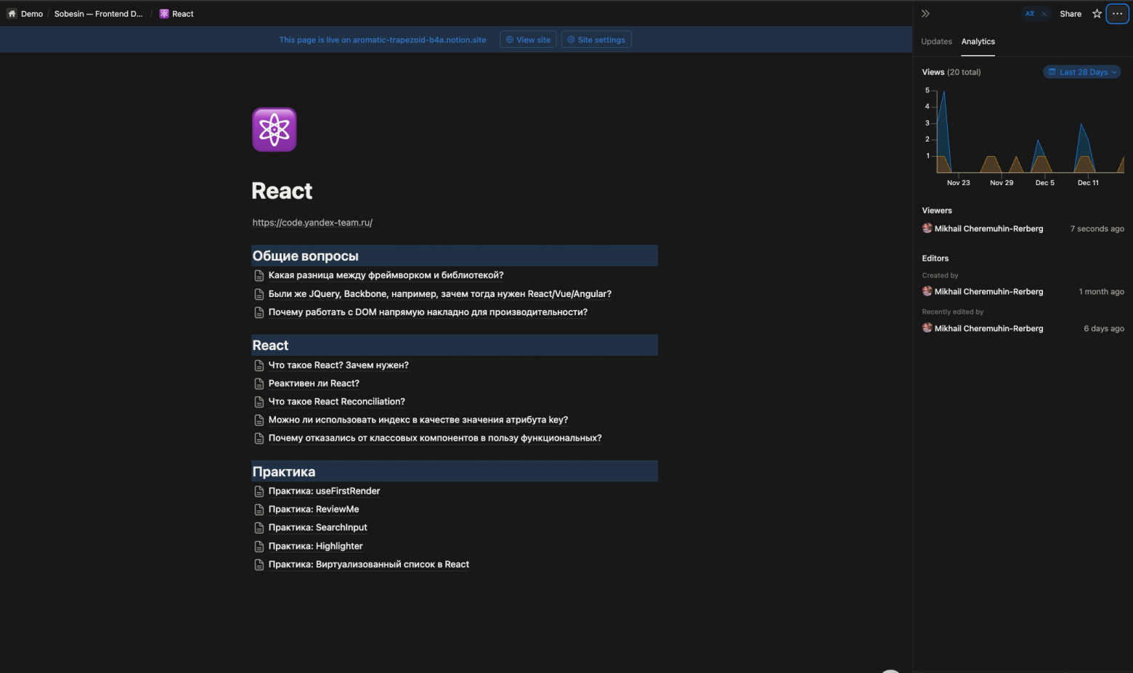The height and width of the screenshot is (673, 1133).
Task: Click the Views (20 total) label
Action: tap(951, 72)
